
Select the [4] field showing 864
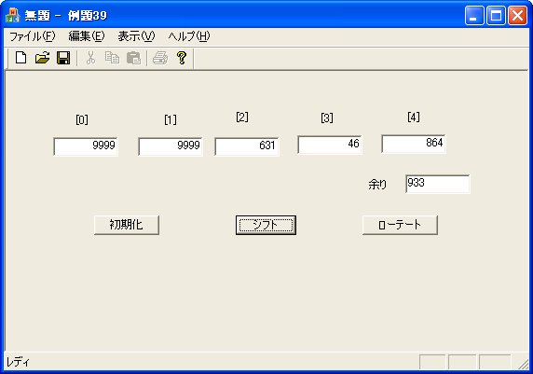pyautogui.click(x=414, y=144)
